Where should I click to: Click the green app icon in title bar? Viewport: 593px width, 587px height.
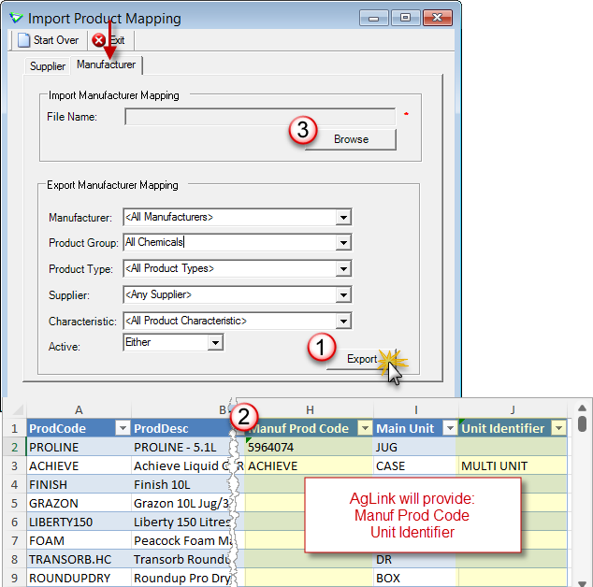tap(16, 17)
